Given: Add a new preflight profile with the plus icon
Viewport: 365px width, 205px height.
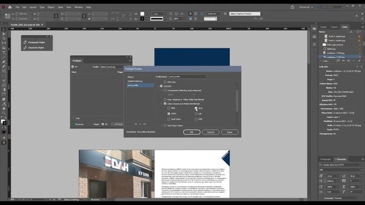Looking at the screenshot, I should point(136,124).
